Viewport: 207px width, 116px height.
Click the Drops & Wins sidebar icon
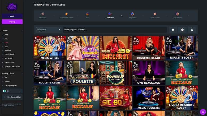(3, 62)
